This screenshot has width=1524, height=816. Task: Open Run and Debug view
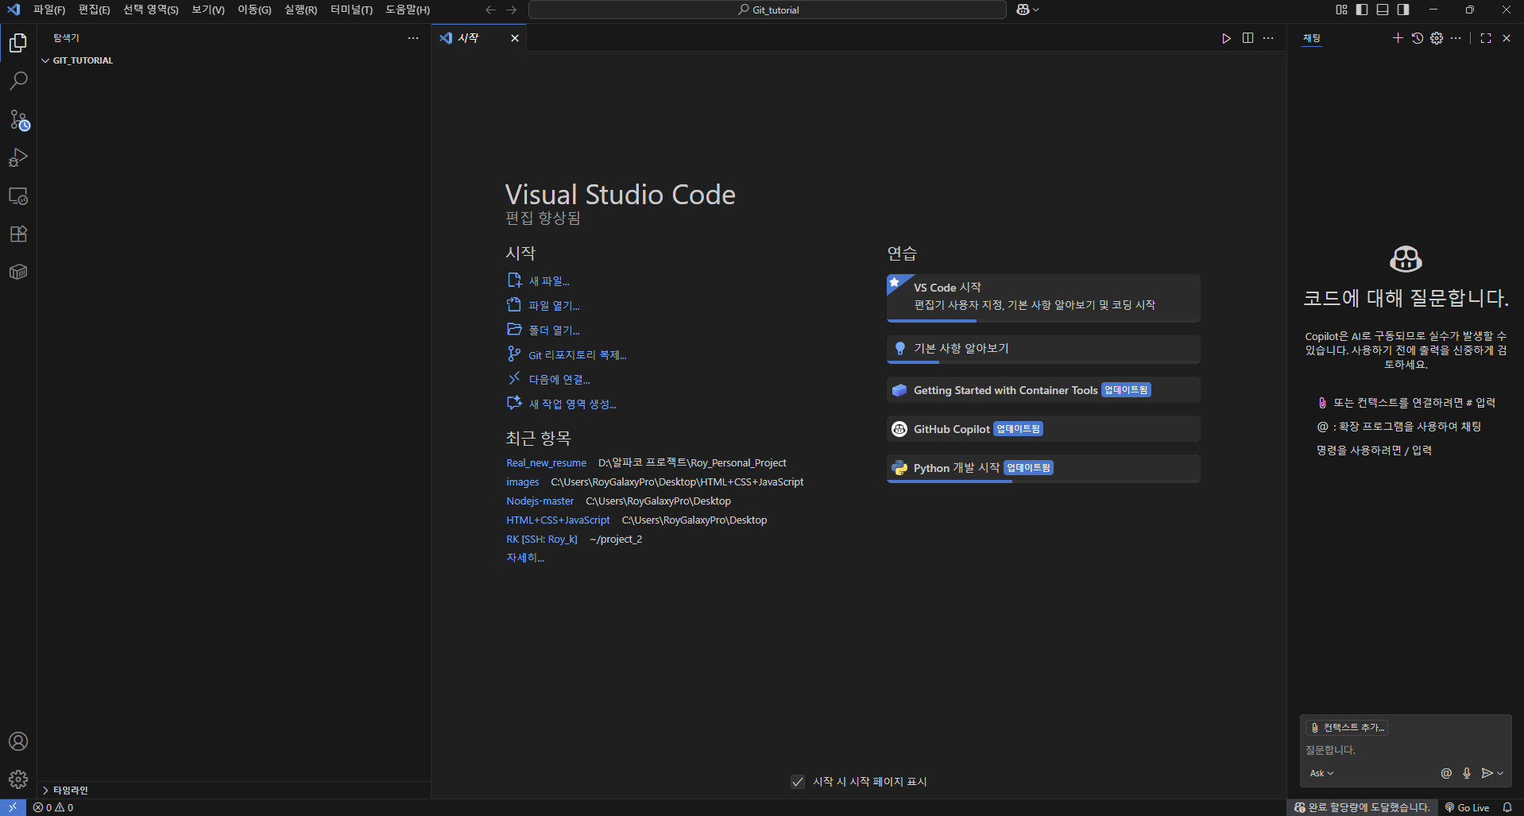[x=18, y=157]
